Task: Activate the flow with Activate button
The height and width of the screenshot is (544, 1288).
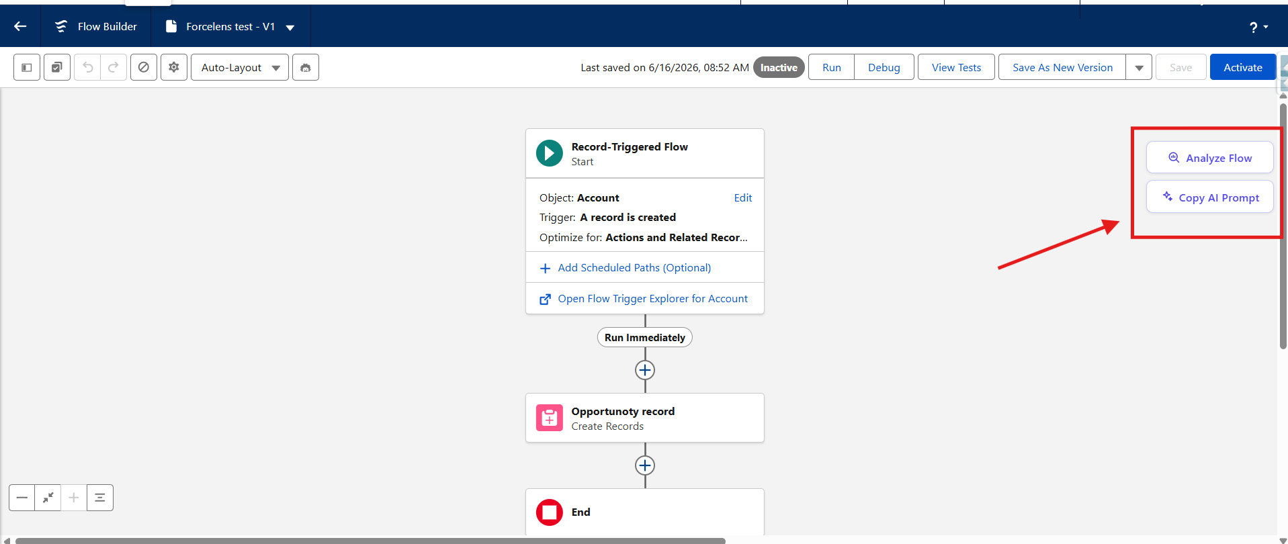Action: click(x=1242, y=67)
